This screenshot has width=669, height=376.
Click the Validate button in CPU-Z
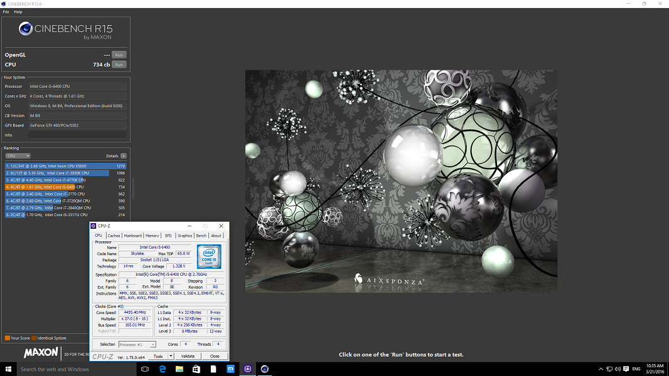click(x=188, y=356)
